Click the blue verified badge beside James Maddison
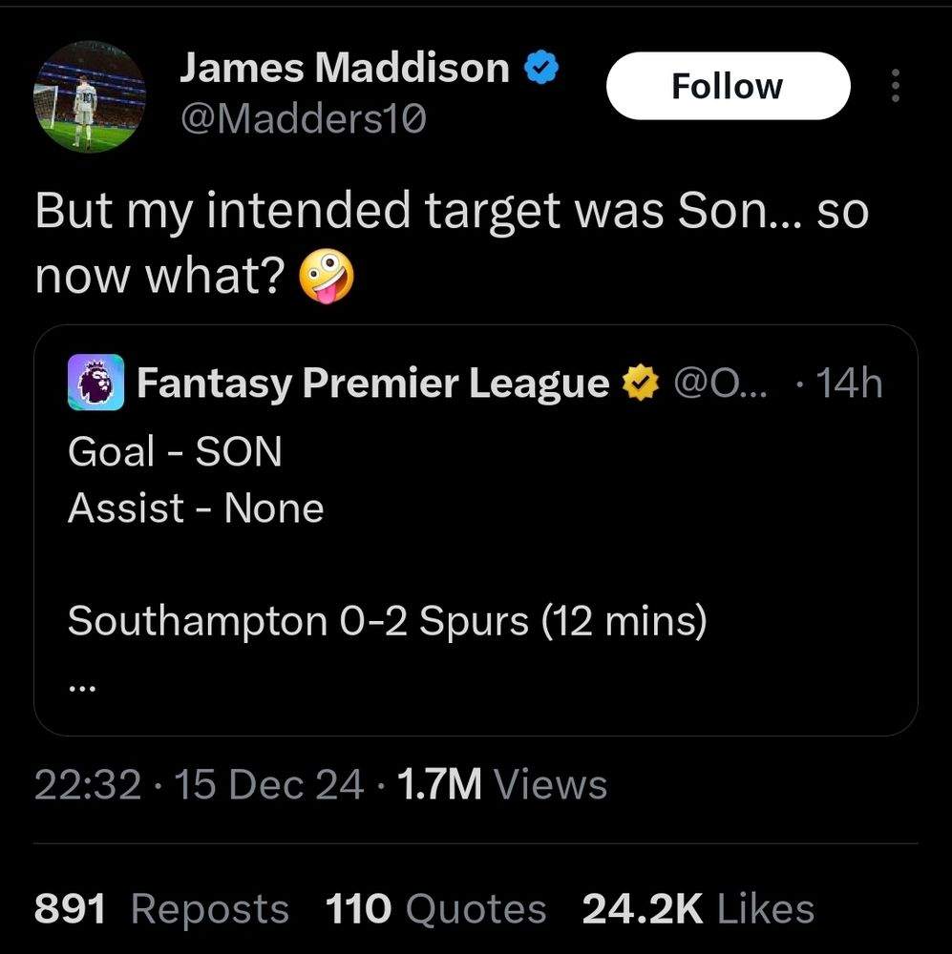Viewport: 952px width, 954px height. pyautogui.click(x=539, y=69)
